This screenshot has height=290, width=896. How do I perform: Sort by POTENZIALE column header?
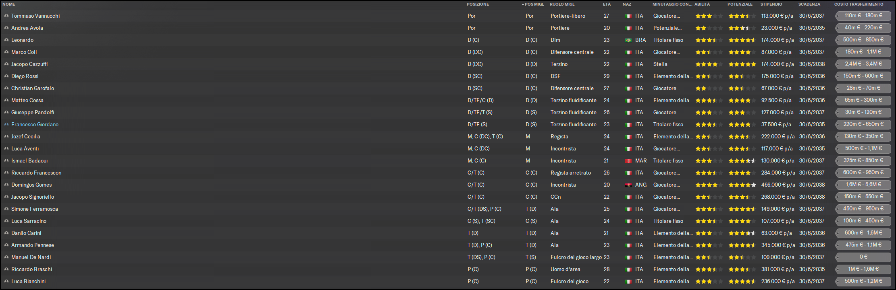point(740,4)
